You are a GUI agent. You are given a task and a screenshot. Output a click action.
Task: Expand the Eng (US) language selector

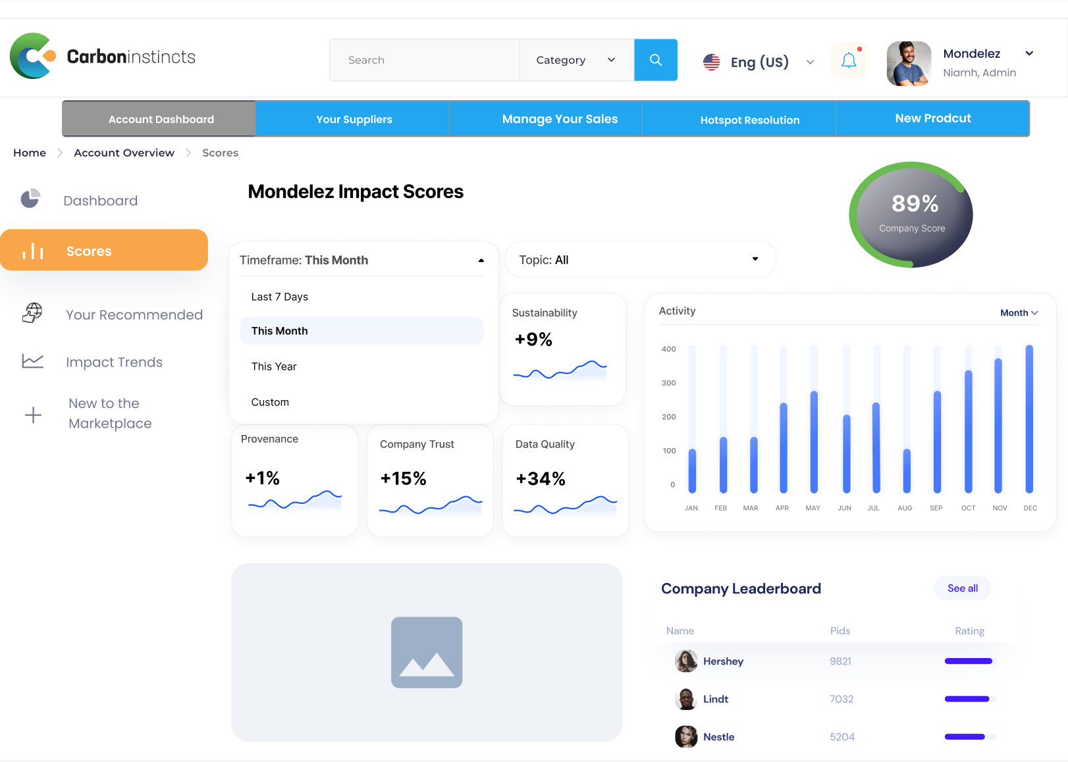(x=811, y=63)
